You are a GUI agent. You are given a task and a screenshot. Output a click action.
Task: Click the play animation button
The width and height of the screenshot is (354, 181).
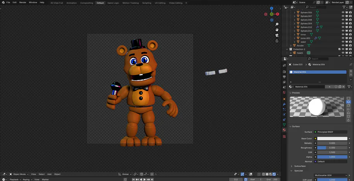coord(145,179)
